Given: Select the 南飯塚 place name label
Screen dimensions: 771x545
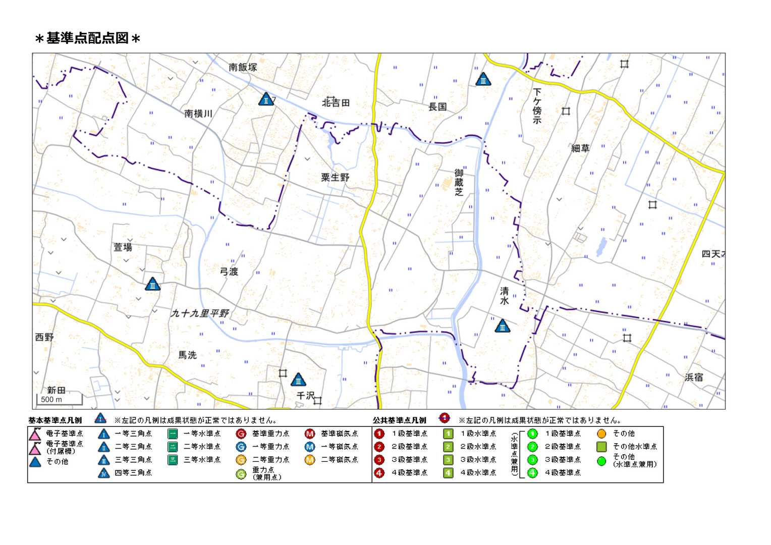Looking at the screenshot, I should tap(243, 67).
